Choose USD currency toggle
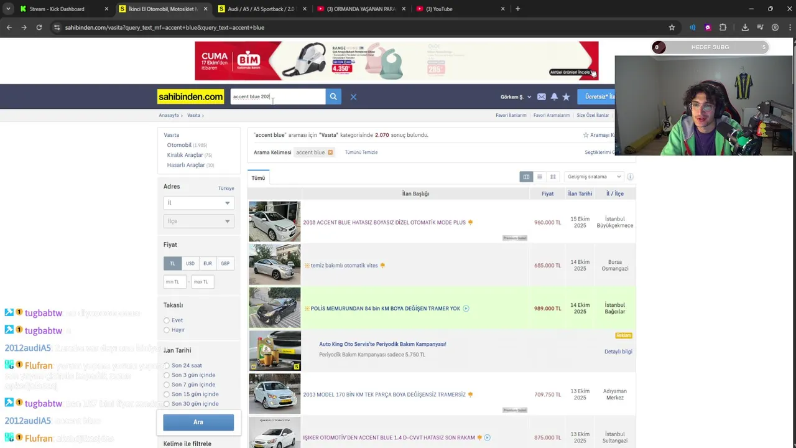This screenshot has width=796, height=448. [x=190, y=263]
